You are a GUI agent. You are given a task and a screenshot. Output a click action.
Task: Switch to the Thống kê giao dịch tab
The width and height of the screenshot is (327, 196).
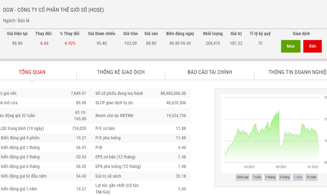(x=121, y=72)
